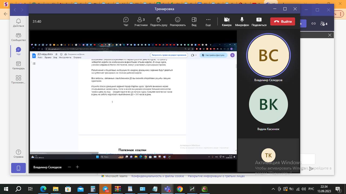Click the message box in background window
The height and width of the screenshot is (194, 346).
coord(308,159)
